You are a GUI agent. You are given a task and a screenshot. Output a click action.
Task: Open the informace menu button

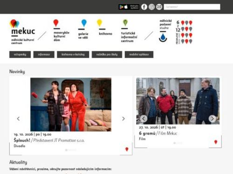click(x=44, y=54)
